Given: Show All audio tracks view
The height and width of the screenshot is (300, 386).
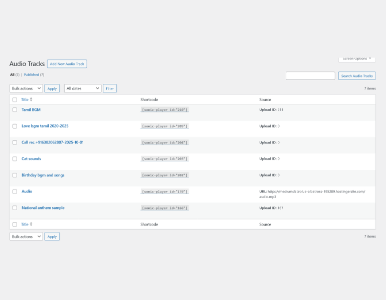Looking at the screenshot, I should 12,74.
